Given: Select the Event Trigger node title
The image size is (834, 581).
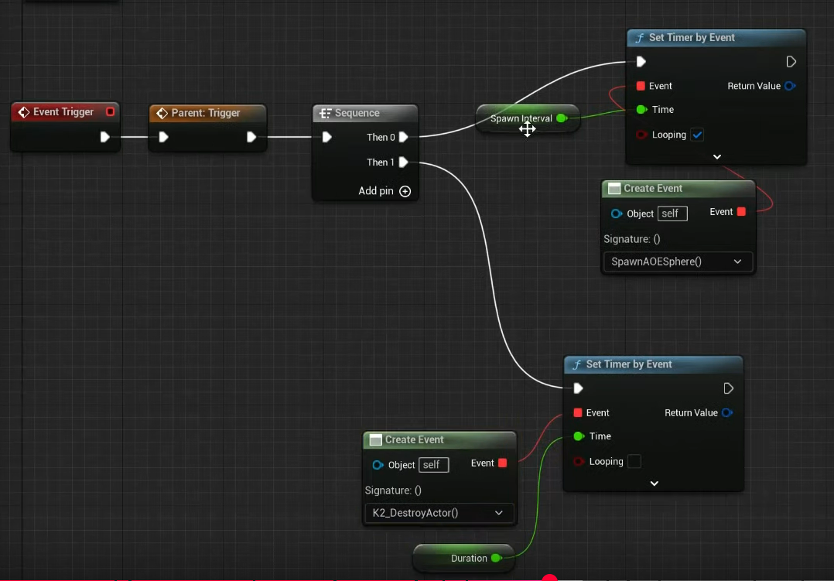Looking at the screenshot, I should click(x=63, y=112).
